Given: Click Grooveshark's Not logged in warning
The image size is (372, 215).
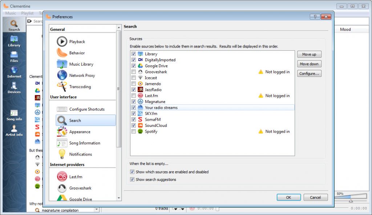Looking at the screenshot, I should (274, 72).
